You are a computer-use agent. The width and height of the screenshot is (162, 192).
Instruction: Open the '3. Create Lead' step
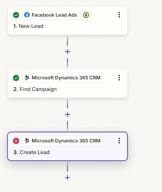pyautogui.click(x=67, y=146)
